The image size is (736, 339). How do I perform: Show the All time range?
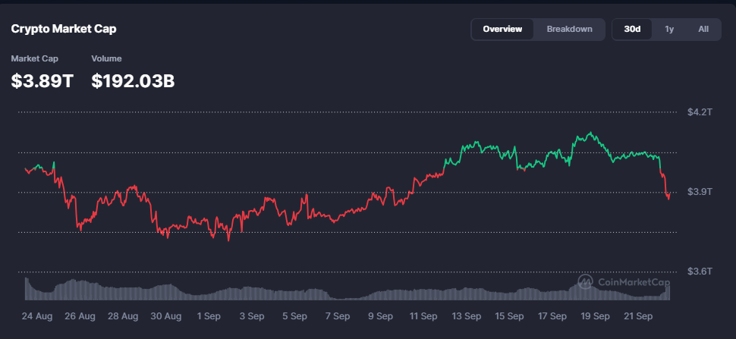[703, 29]
